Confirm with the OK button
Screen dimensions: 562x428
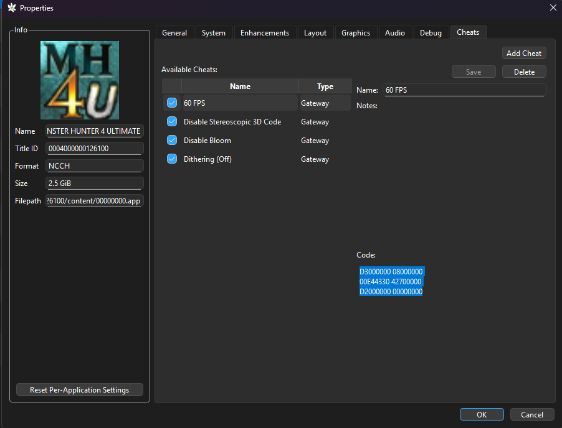pos(482,415)
